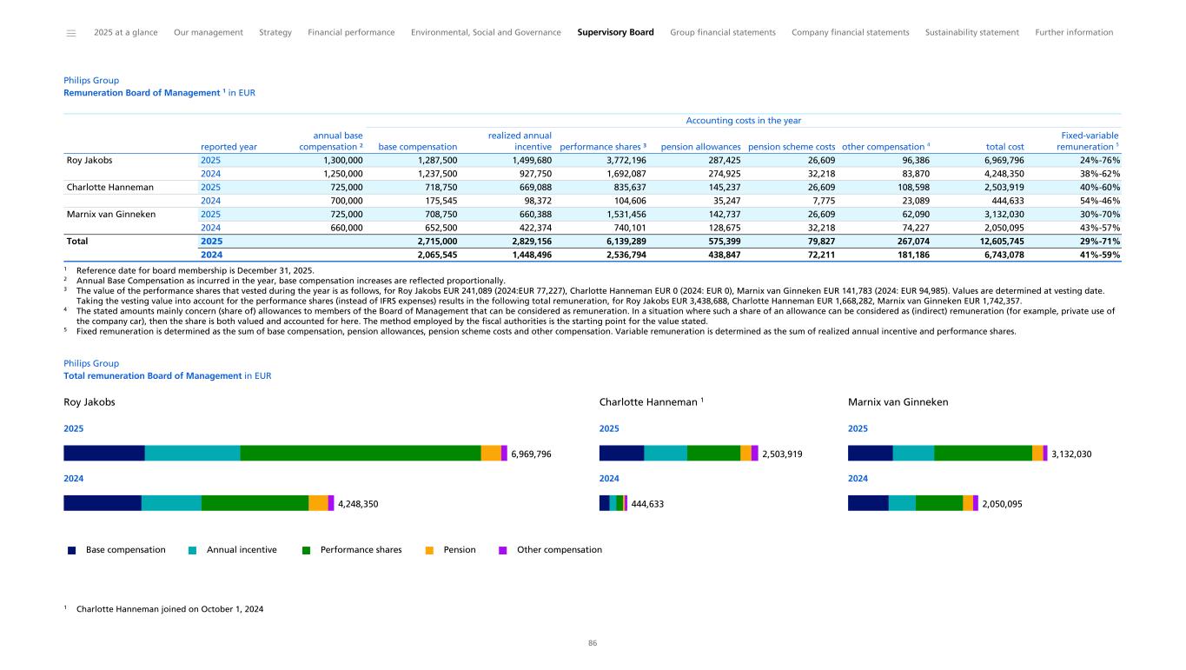This screenshot has height=670, width=1186.
Task: Click the Base compensation legend swatch
Action: click(x=72, y=550)
